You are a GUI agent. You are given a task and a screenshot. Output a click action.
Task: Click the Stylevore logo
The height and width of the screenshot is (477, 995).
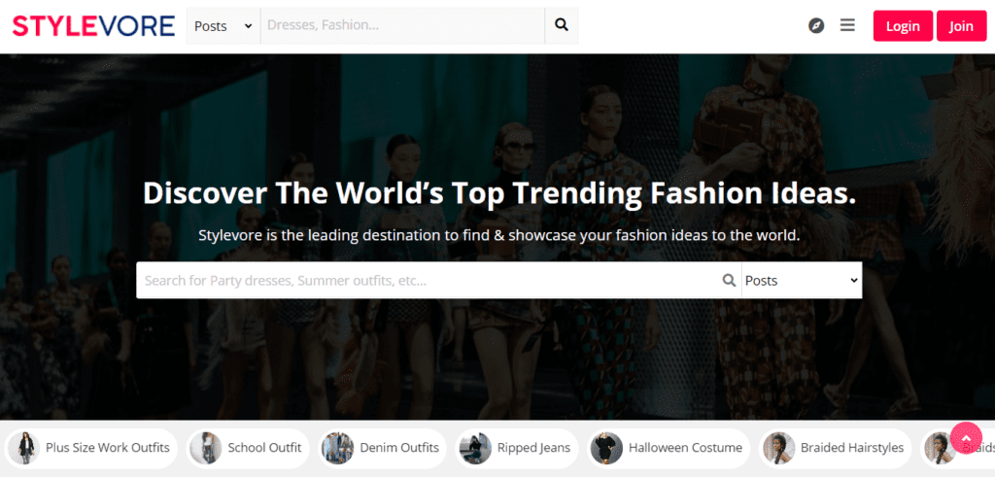tap(93, 26)
